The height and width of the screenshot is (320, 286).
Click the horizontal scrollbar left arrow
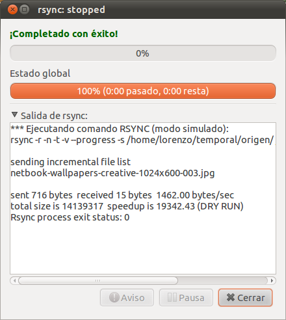[14, 280]
